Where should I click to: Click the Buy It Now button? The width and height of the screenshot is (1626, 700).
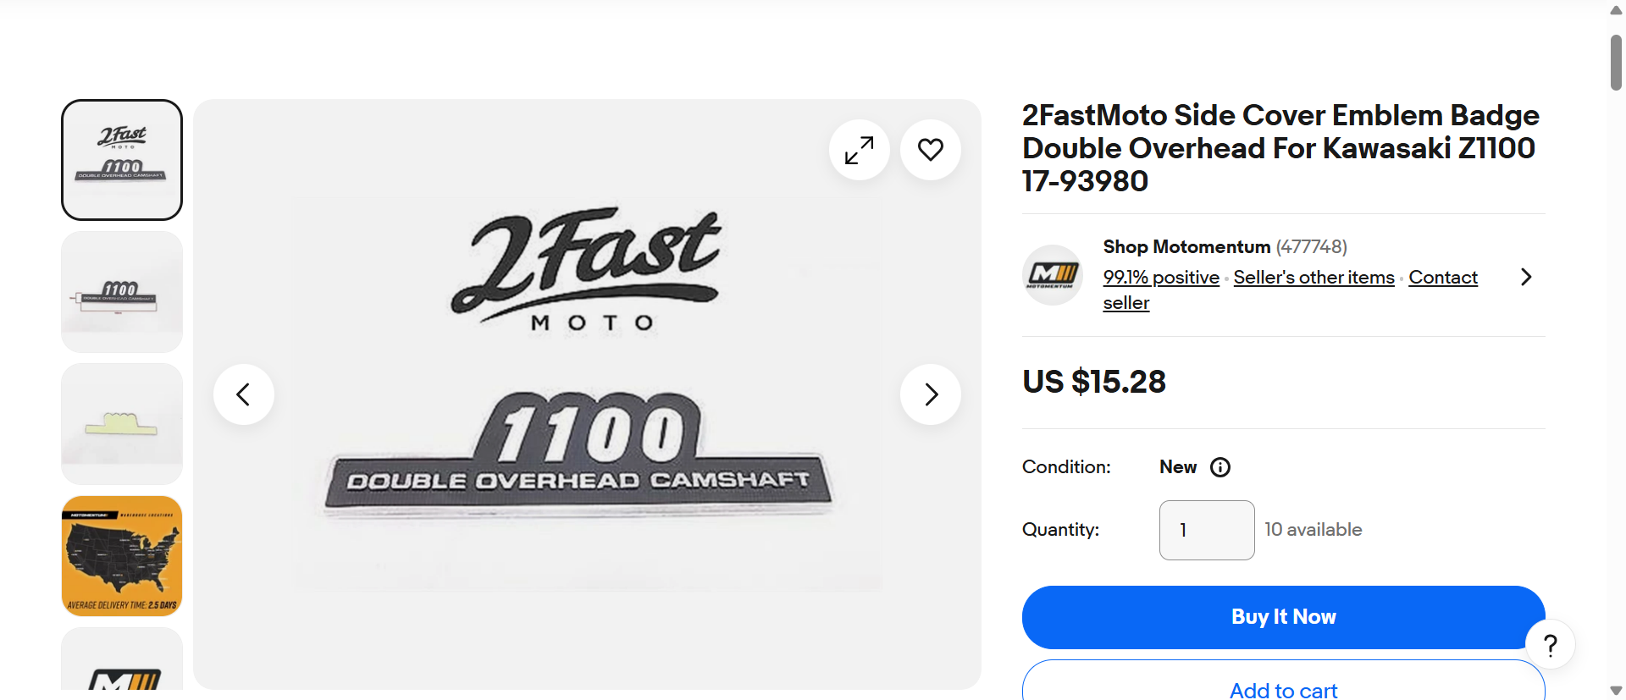1282,617
